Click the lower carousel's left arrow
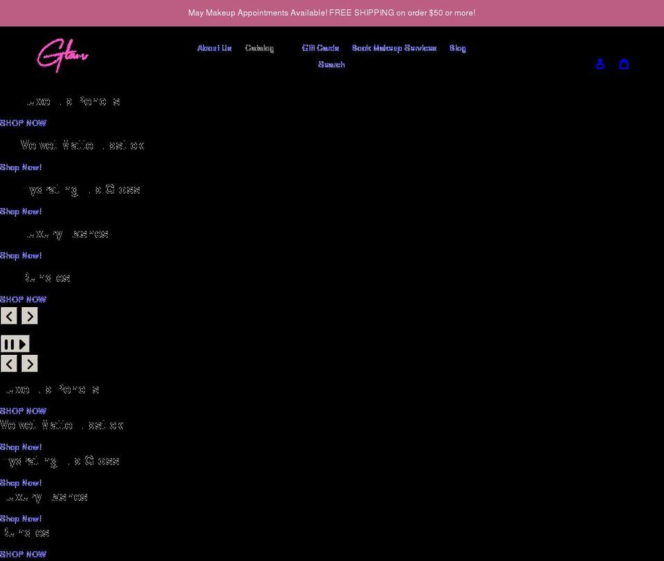 click(x=8, y=362)
